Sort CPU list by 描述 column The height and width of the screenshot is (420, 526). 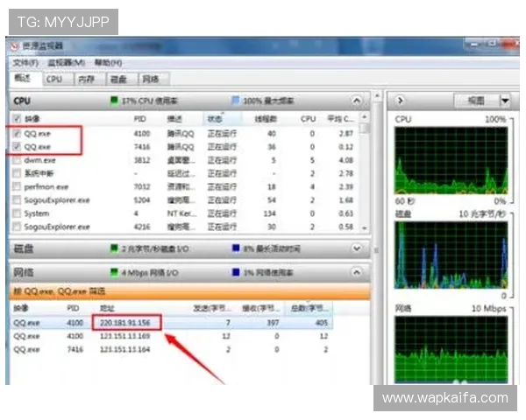(174, 119)
